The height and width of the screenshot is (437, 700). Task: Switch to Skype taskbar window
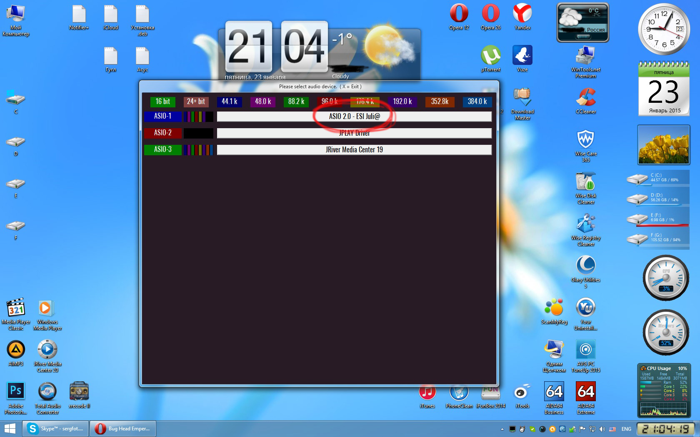(55, 429)
